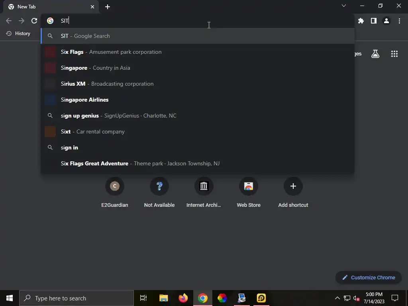
Task: Click the Google icon in the address bar
Action: coord(50,21)
